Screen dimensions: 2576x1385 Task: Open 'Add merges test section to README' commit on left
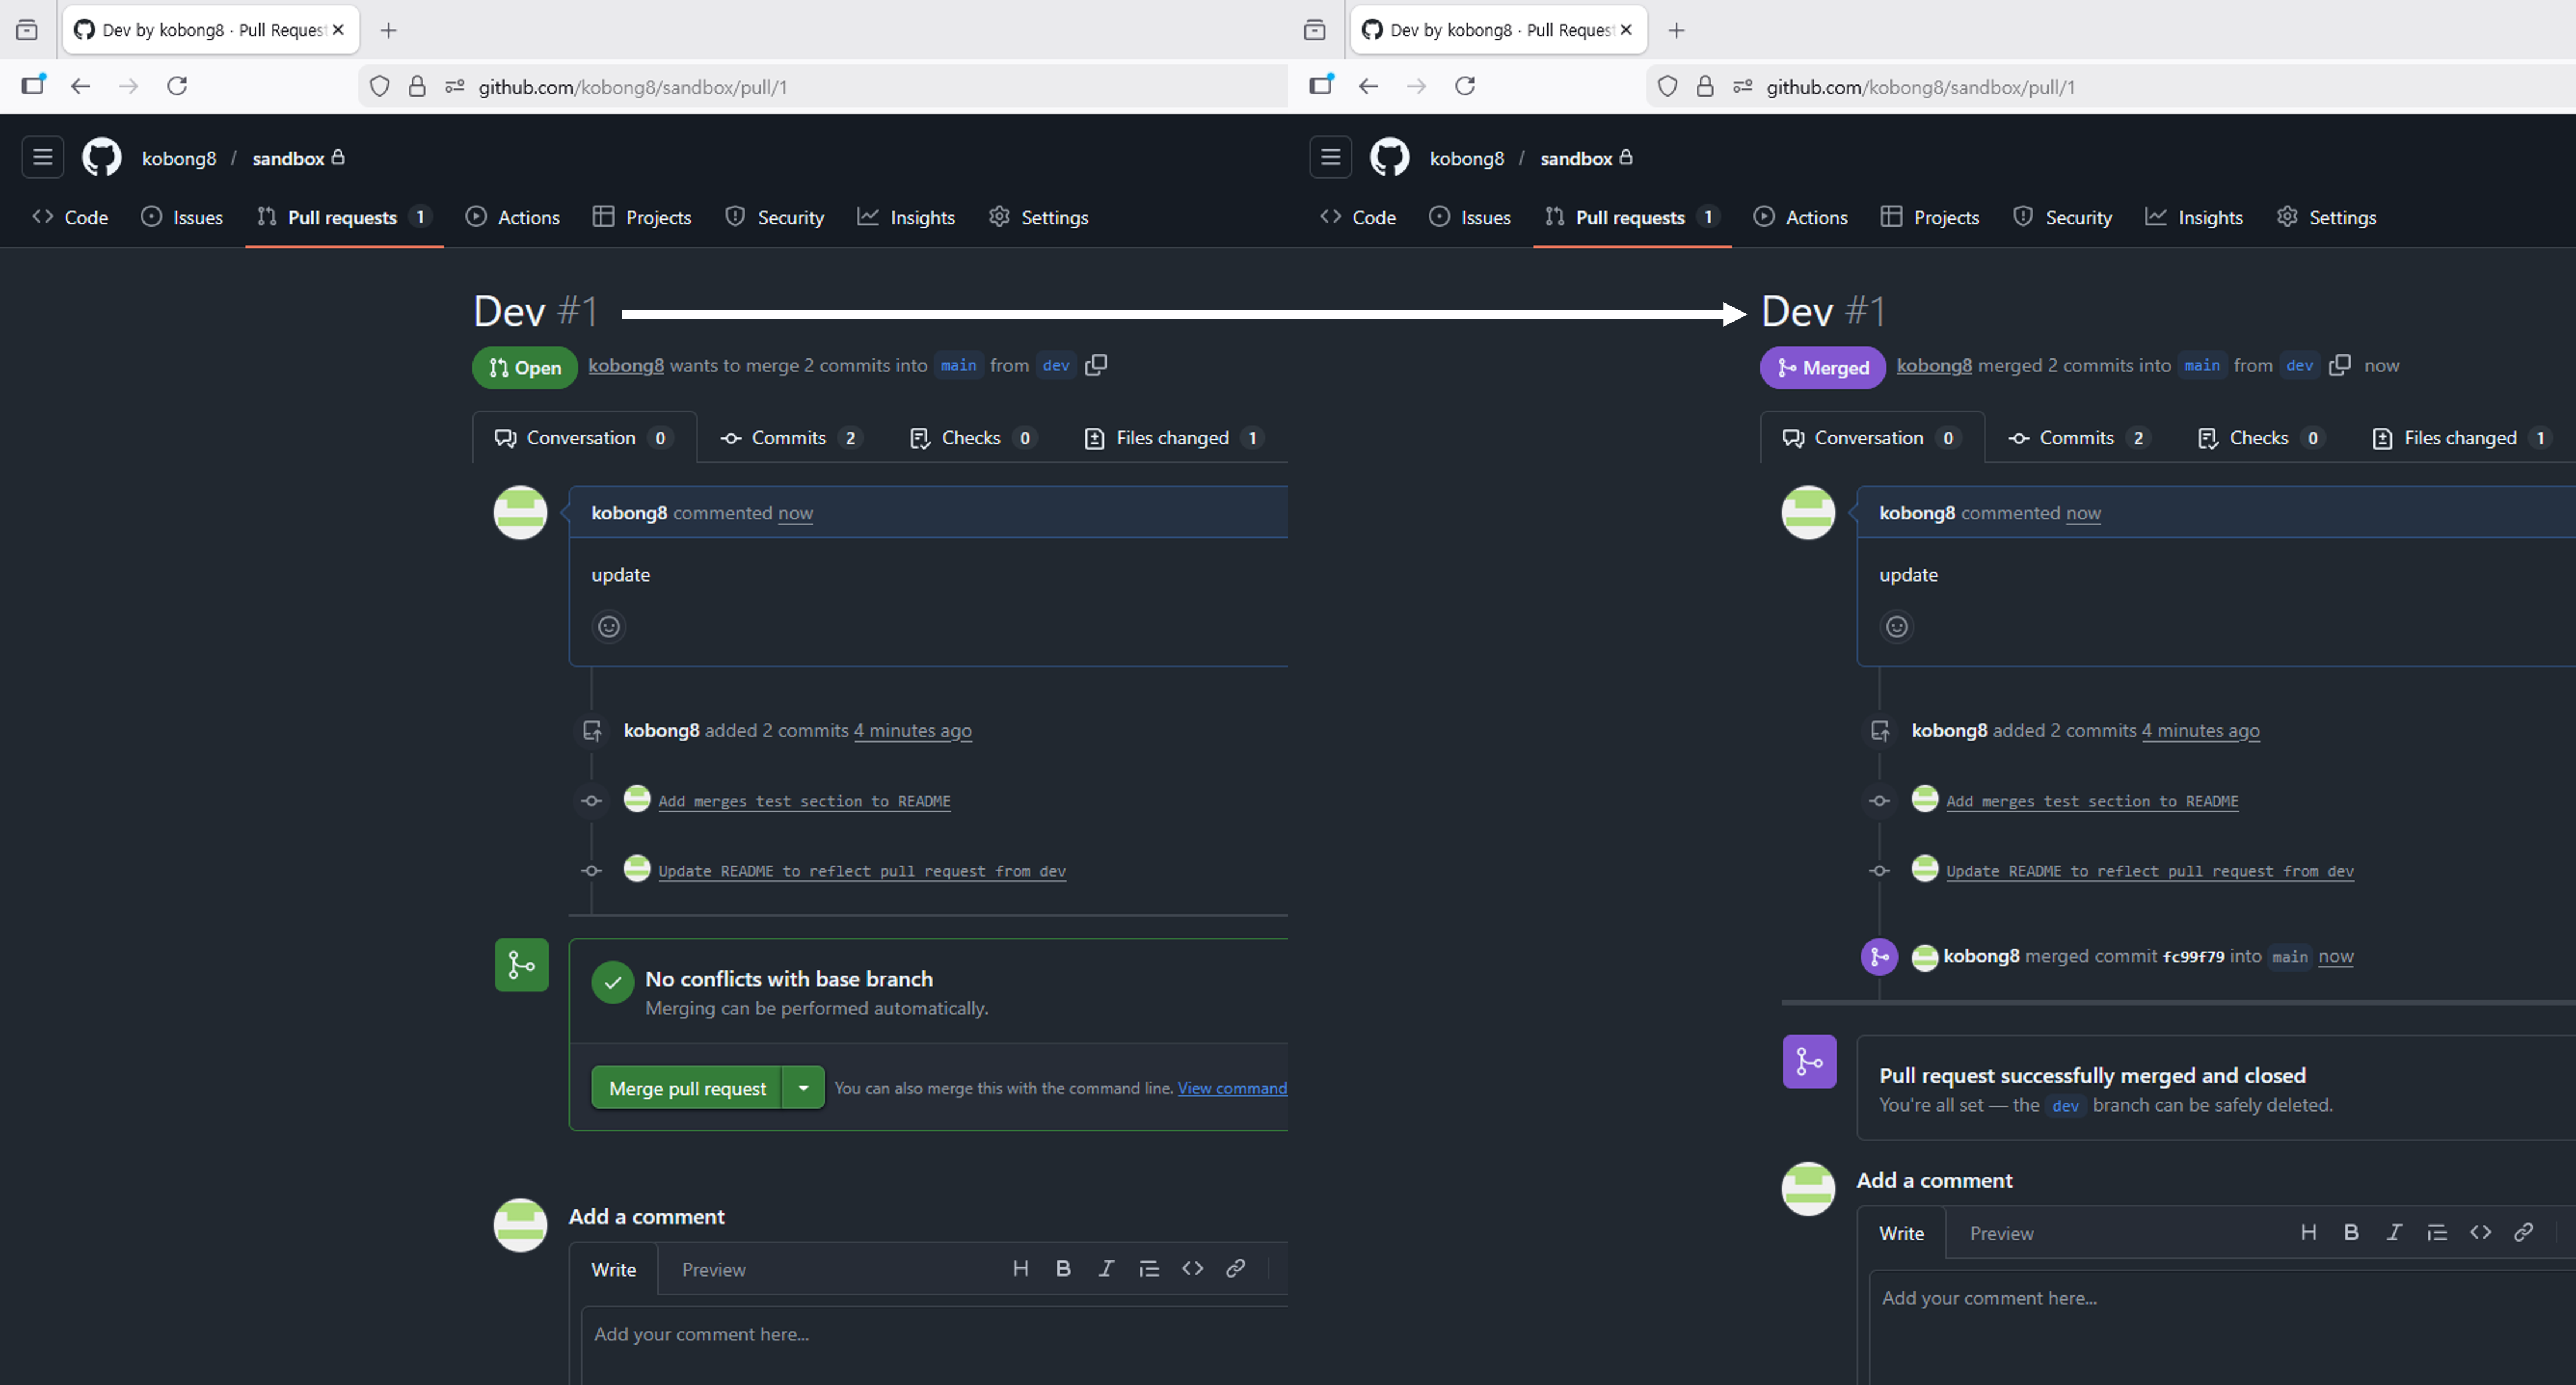804,802
